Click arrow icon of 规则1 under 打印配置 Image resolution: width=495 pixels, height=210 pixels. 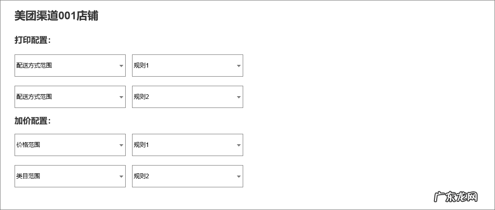239,66
